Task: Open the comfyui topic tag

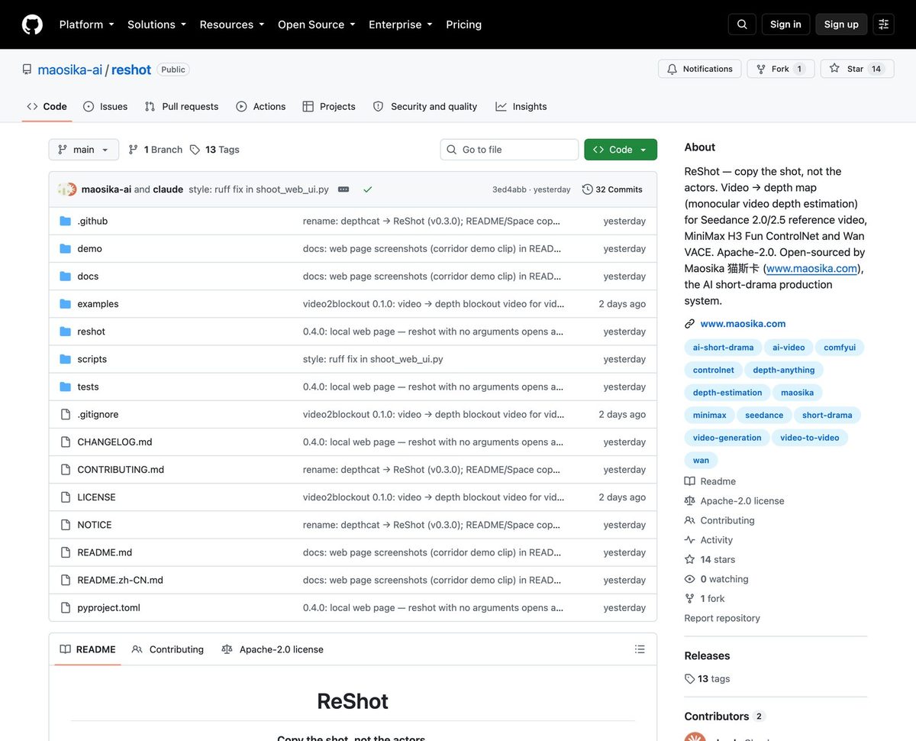Action: click(x=840, y=348)
